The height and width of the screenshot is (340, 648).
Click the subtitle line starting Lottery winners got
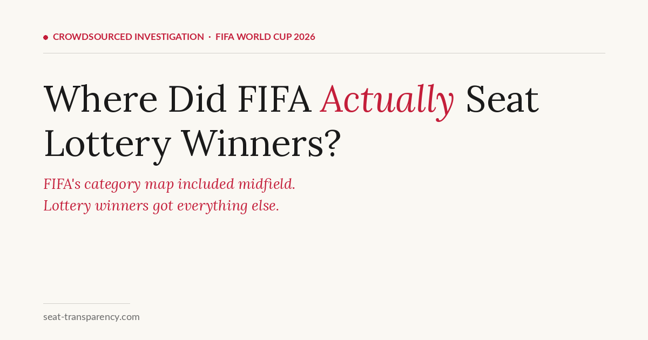(161, 206)
